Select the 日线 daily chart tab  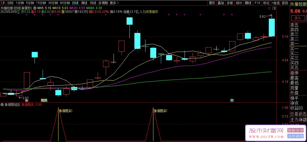(x=76, y=3)
